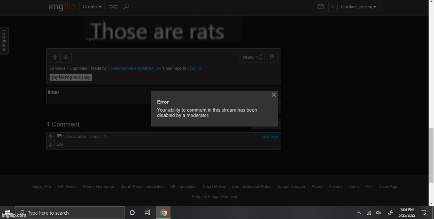434x219 pixels.
Task: Open About footer link
Action: tap(317, 187)
